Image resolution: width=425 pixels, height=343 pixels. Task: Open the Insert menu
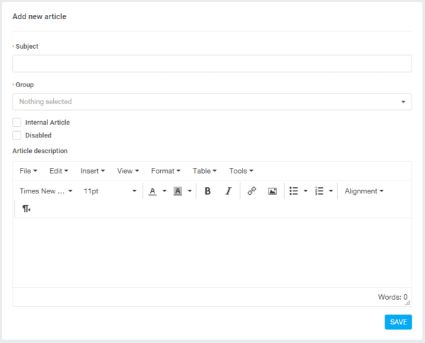(x=92, y=171)
